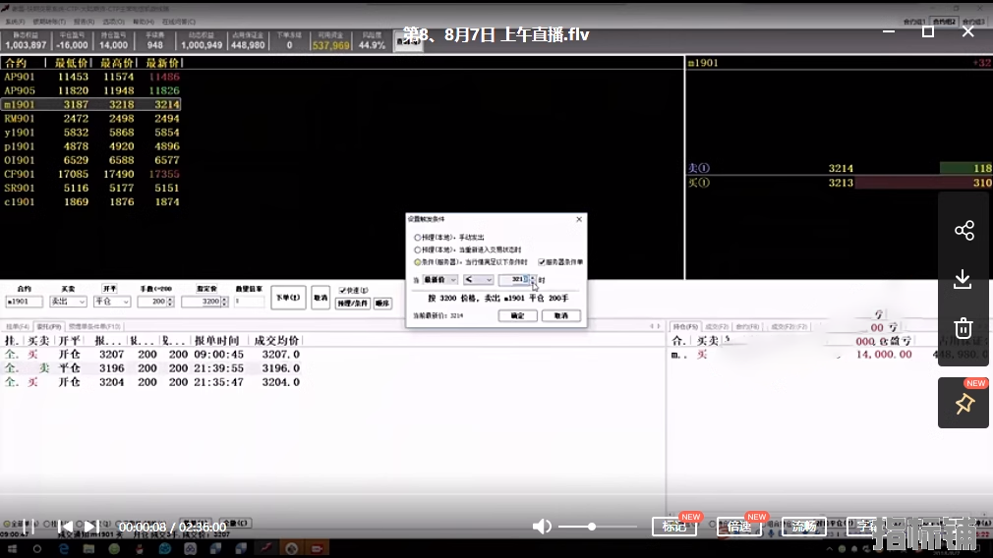Skip to the next video

[x=91, y=527]
